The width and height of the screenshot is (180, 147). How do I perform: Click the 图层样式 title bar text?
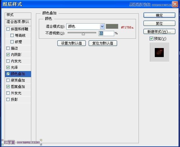tap(12, 4)
